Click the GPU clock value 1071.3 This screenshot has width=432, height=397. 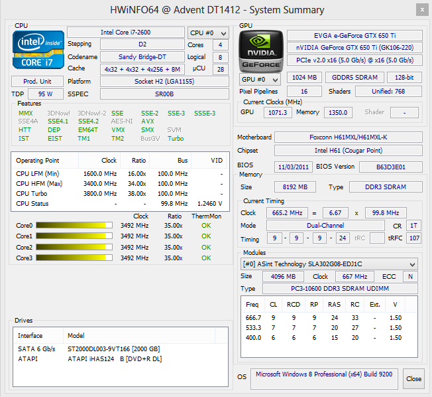[x=278, y=113]
